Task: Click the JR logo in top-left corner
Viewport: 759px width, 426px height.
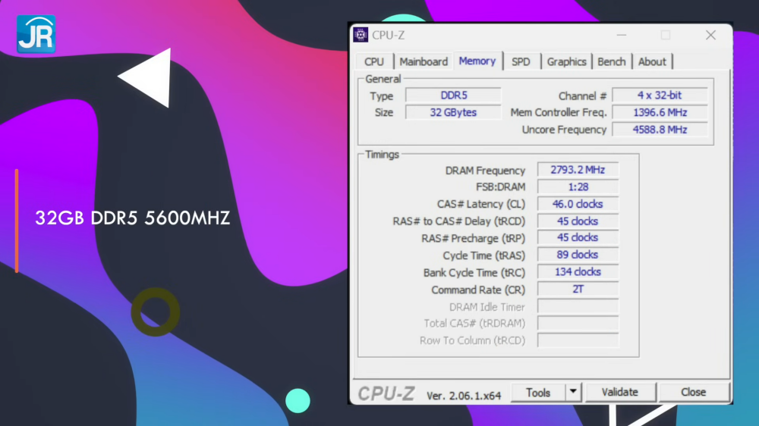Action: click(36, 34)
